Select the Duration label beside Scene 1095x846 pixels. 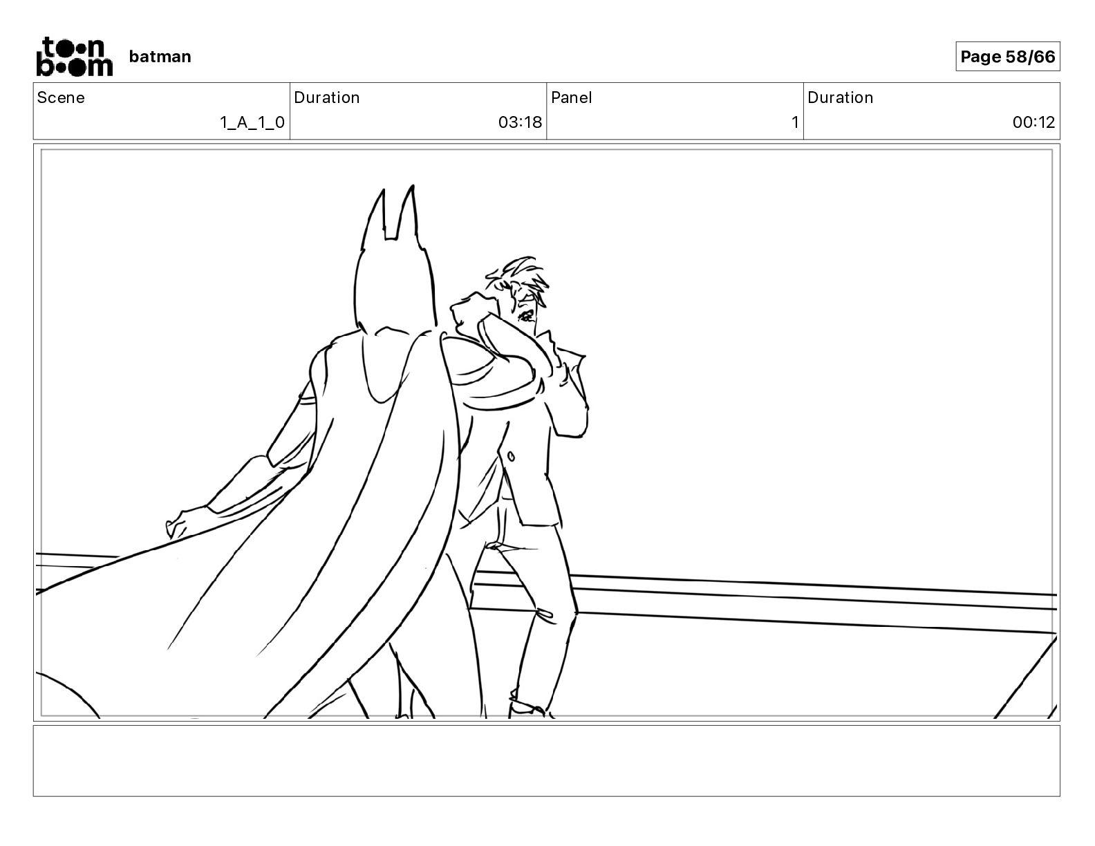[x=327, y=97]
